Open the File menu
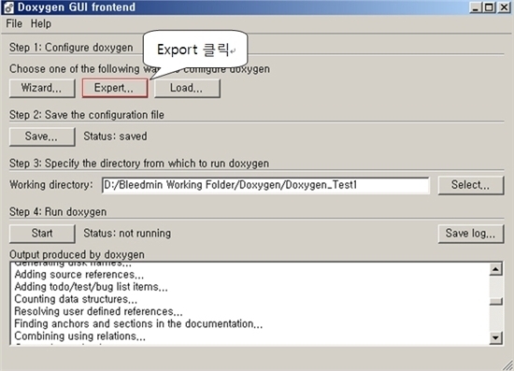The width and height of the screenshot is (514, 371). click(x=14, y=23)
